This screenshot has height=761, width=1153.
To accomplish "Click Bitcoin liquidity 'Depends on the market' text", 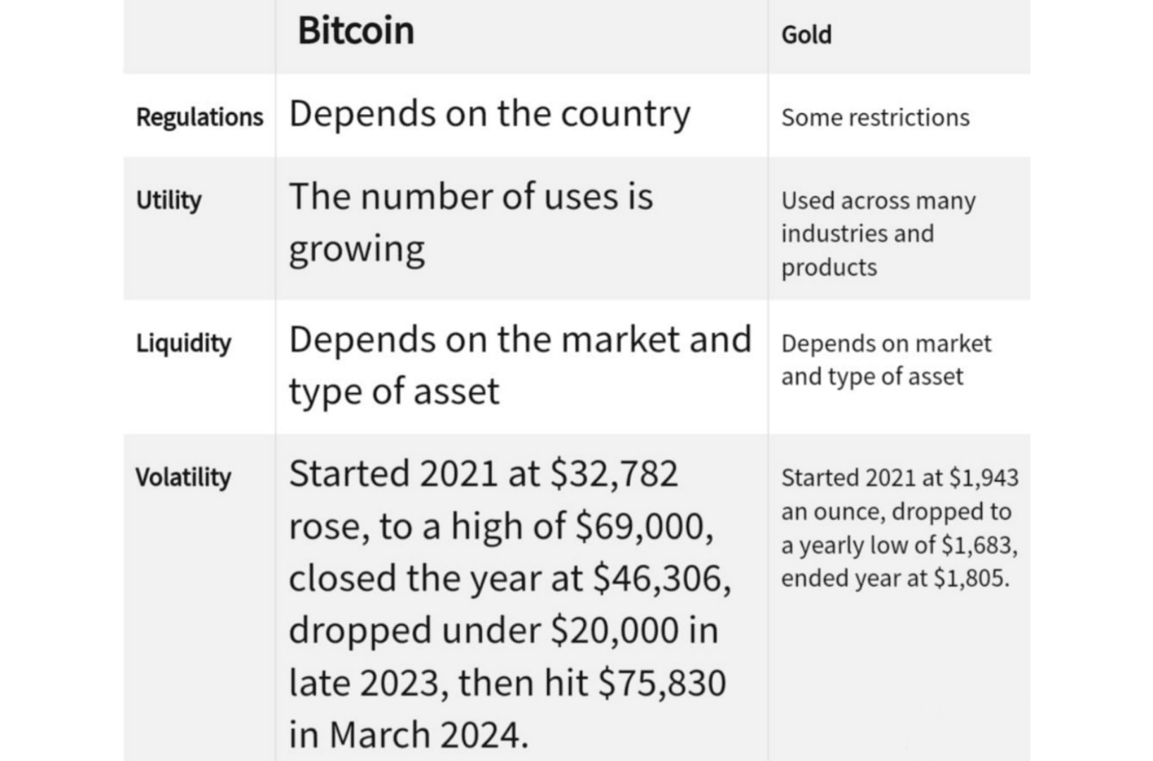I will tap(520, 365).
